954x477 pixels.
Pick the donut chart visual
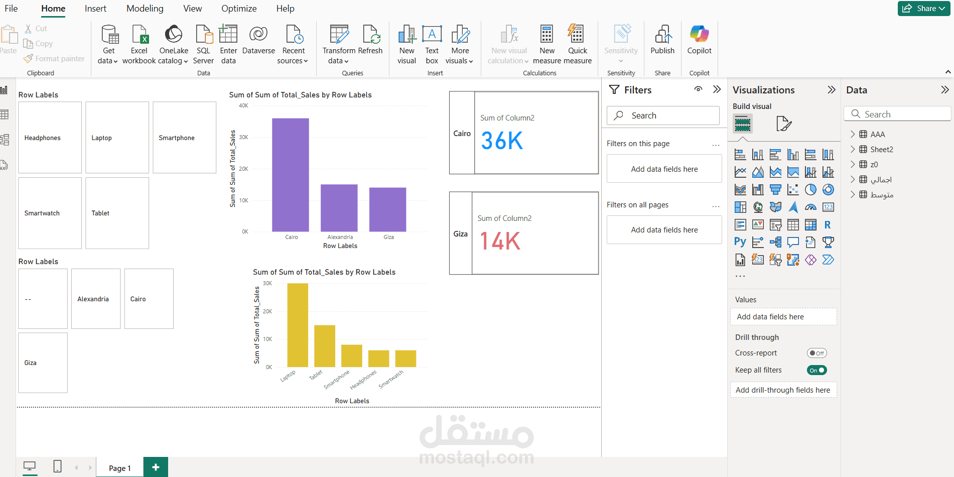coord(828,190)
